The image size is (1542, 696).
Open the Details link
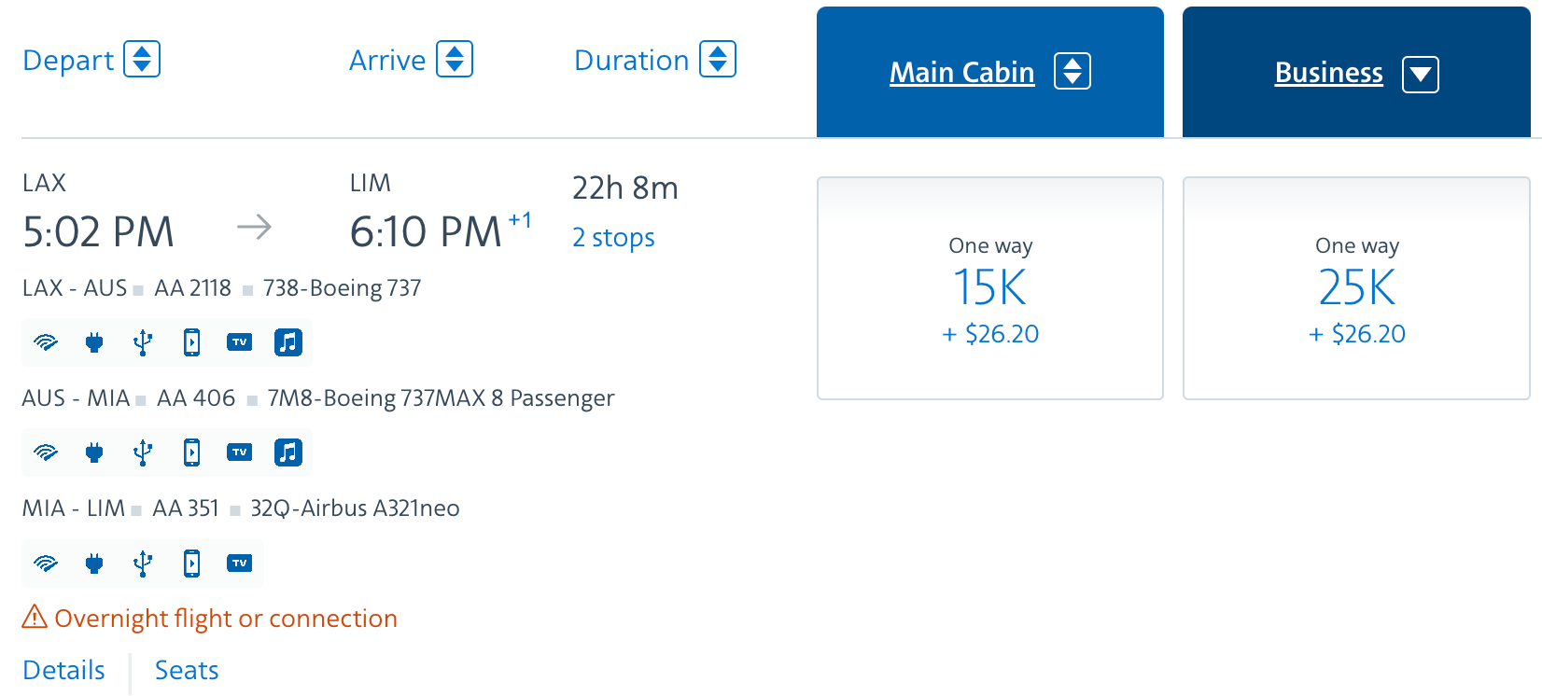click(63, 670)
